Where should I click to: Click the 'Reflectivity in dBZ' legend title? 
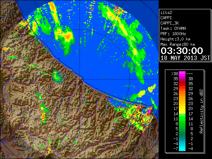[201, 111]
